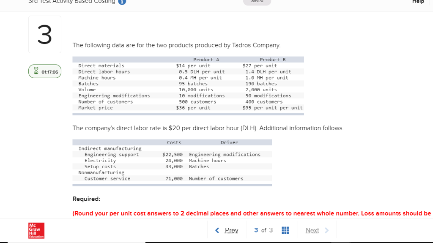This screenshot has width=433, height=243.
Task: Click the '1.0 MH per unit' cell
Action: point(267,78)
